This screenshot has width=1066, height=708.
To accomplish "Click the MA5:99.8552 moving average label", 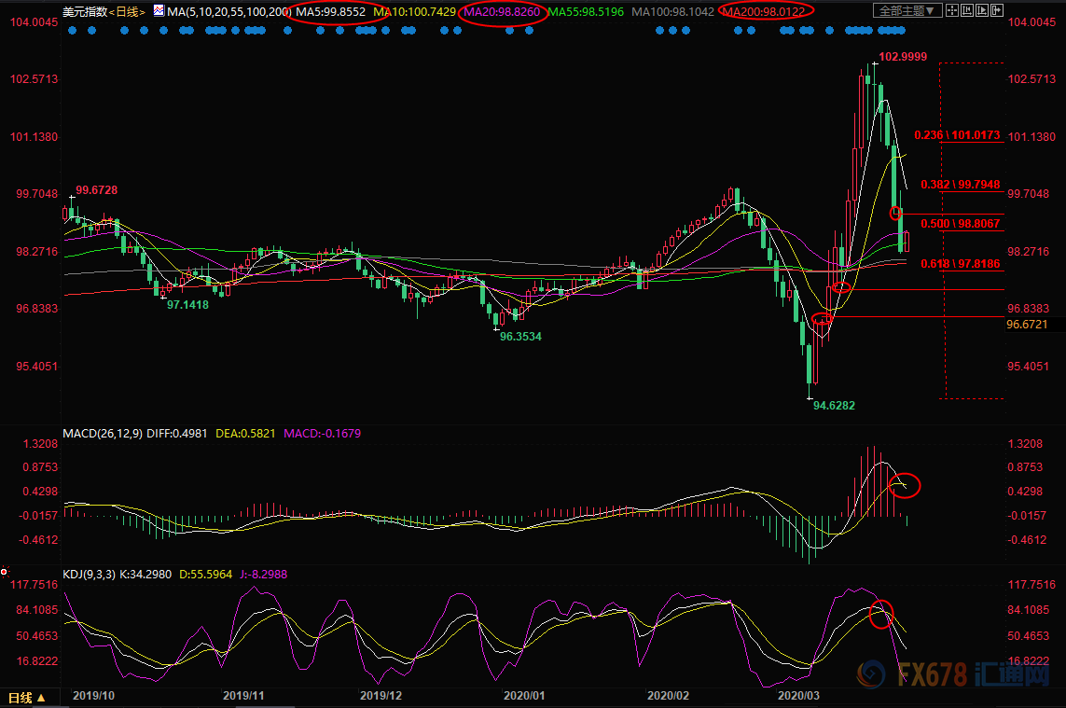I will [330, 12].
